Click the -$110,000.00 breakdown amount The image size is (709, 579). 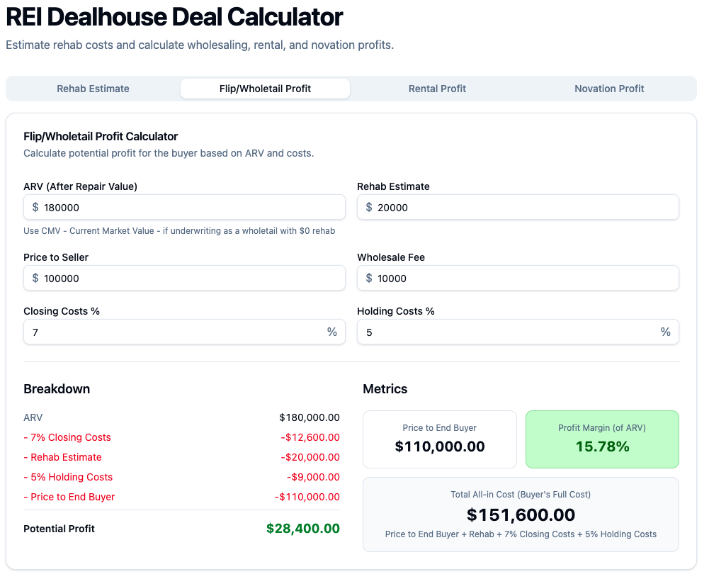pyautogui.click(x=307, y=497)
